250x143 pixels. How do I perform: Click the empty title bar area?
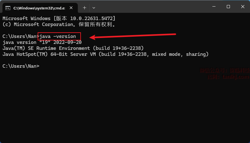[151, 7]
